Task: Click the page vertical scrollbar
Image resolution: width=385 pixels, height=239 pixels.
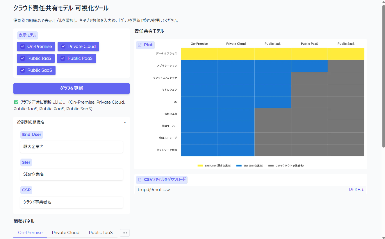Action: click(383, 76)
